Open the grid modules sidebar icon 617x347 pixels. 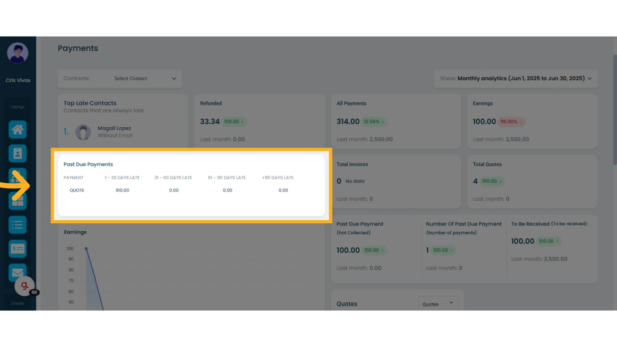click(x=17, y=201)
